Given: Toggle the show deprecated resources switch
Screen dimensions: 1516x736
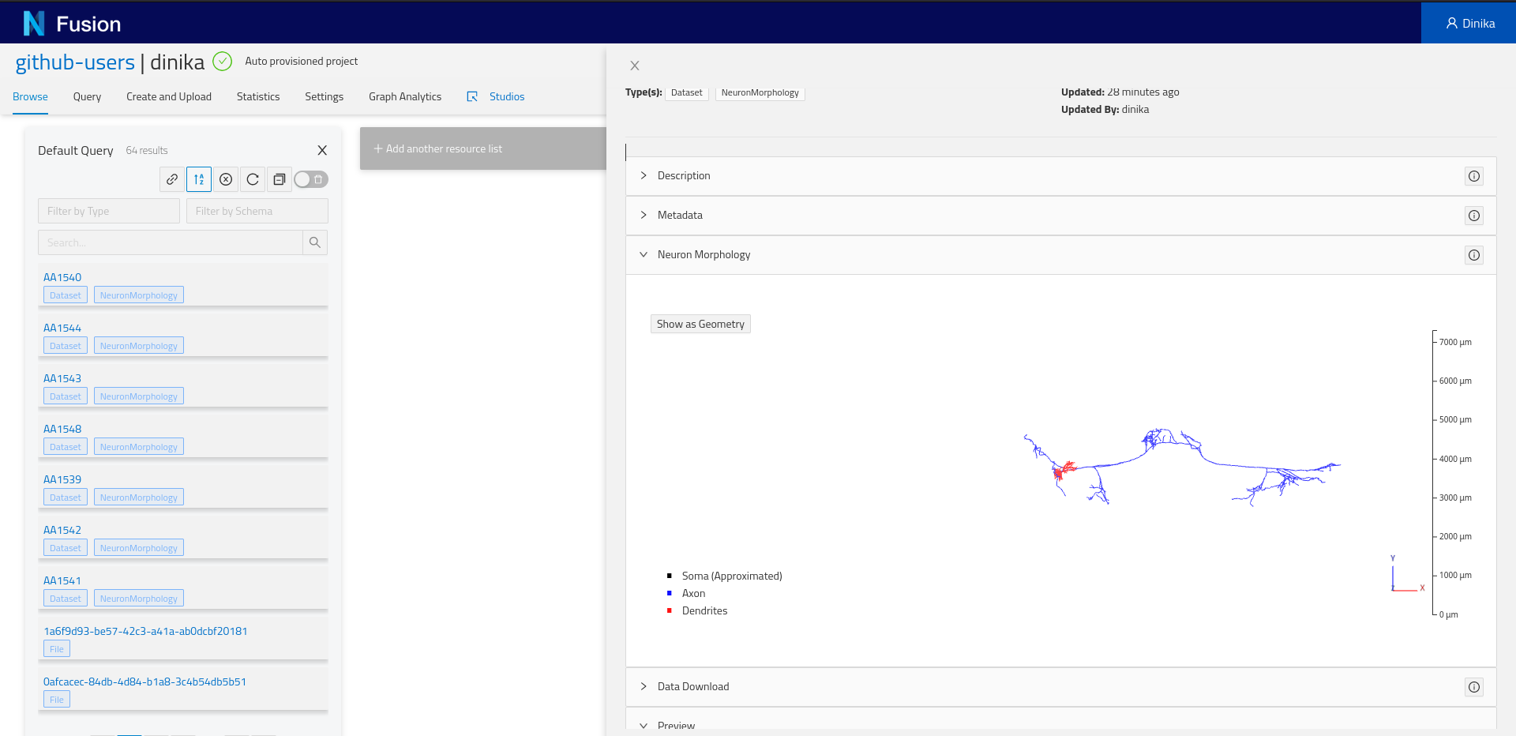Looking at the screenshot, I should 311,179.
